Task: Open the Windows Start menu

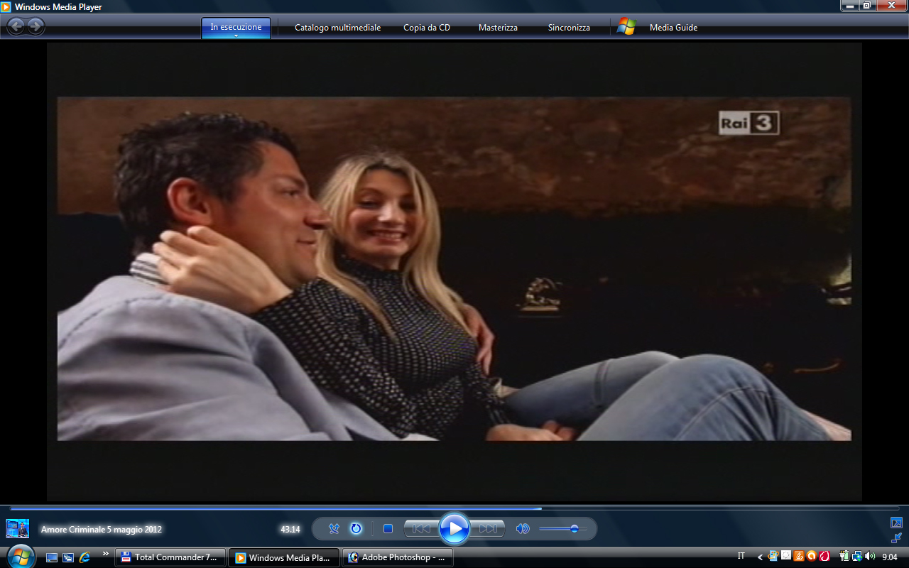Action: 20,557
